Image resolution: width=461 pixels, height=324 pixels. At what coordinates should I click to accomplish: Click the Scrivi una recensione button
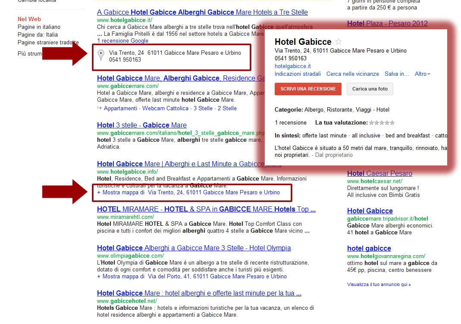click(308, 89)
